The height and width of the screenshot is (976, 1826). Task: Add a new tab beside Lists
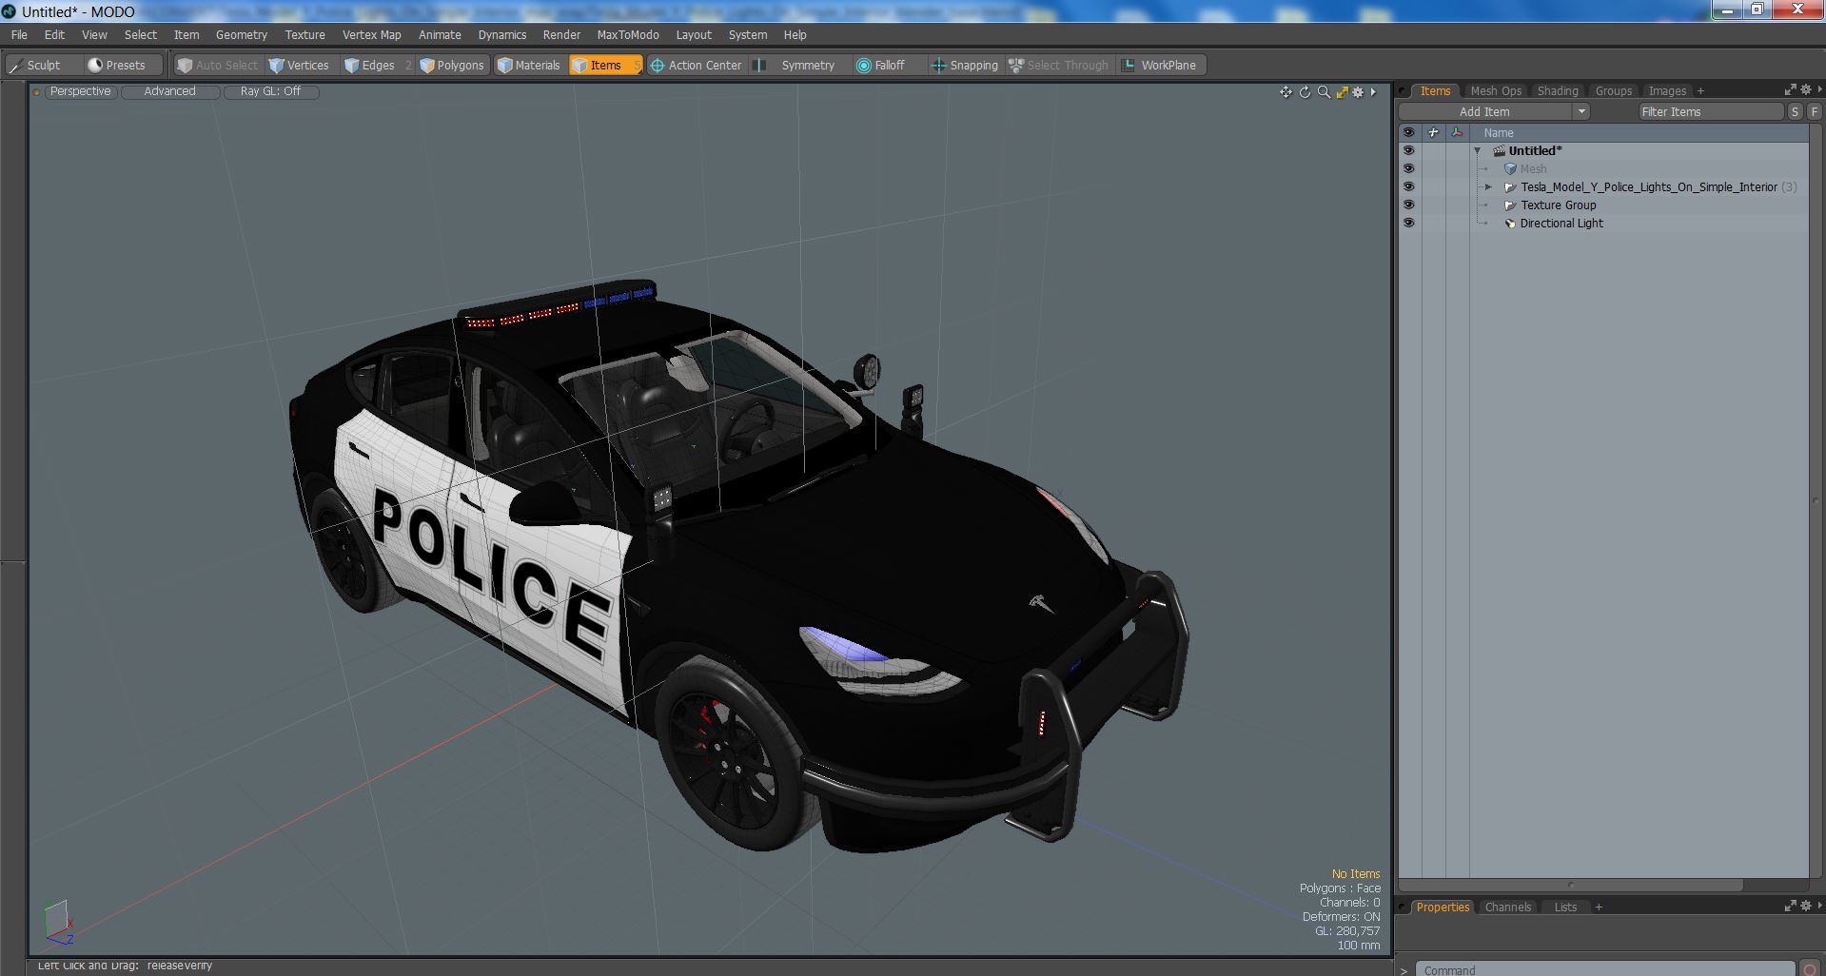tap(1599, 908)
